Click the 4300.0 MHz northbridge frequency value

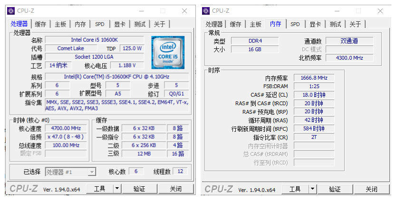click(x=349, y=58)
